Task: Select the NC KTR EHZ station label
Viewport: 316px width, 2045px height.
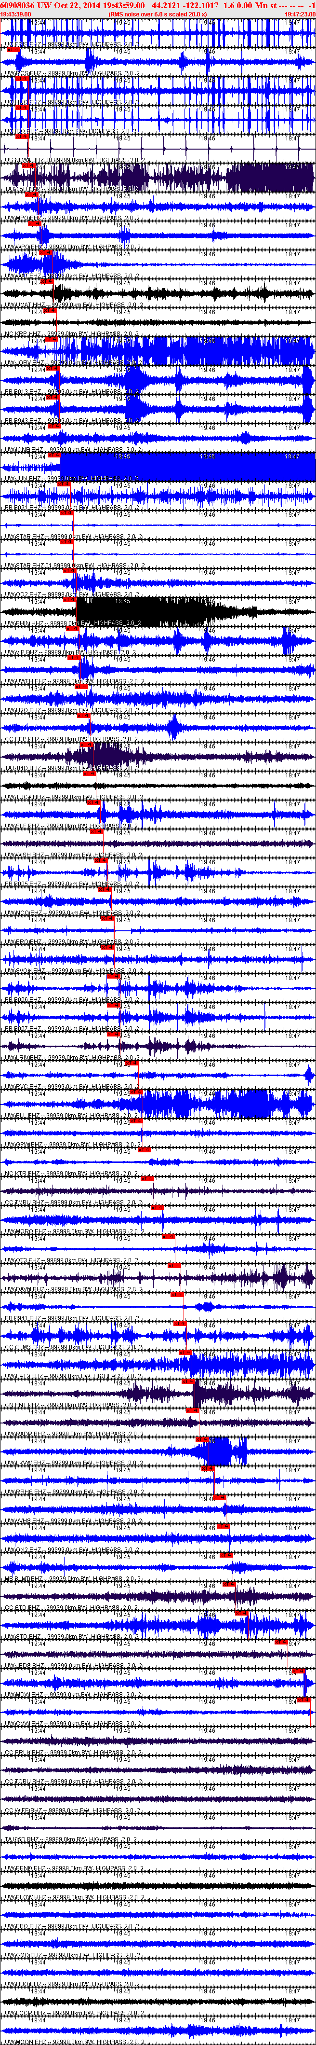Action: (x=72, y=1174)
